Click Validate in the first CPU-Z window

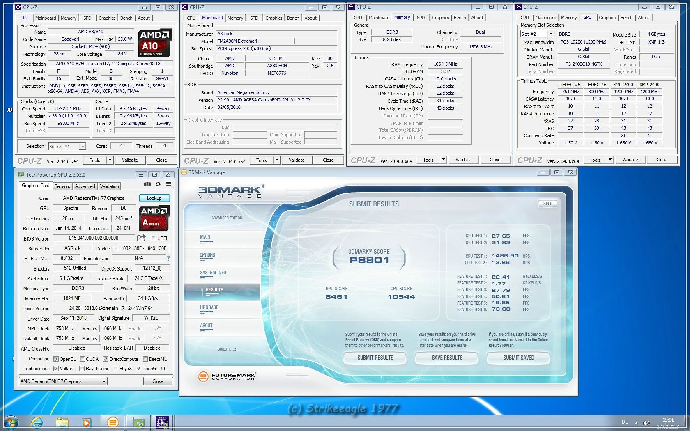tap(130, 160)
